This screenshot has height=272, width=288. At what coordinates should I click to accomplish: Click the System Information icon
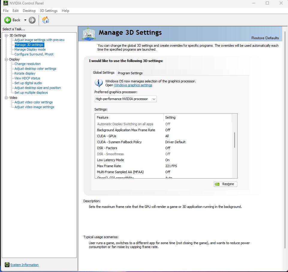tap(7, 265)
